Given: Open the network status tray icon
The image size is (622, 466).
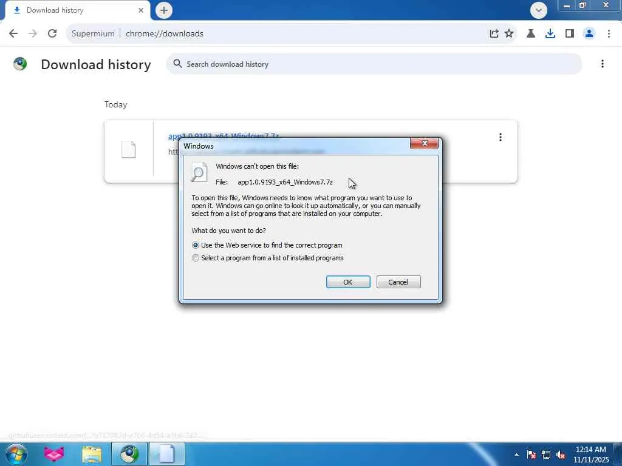Looking at the screenshot, I should (x=546, y=454).
